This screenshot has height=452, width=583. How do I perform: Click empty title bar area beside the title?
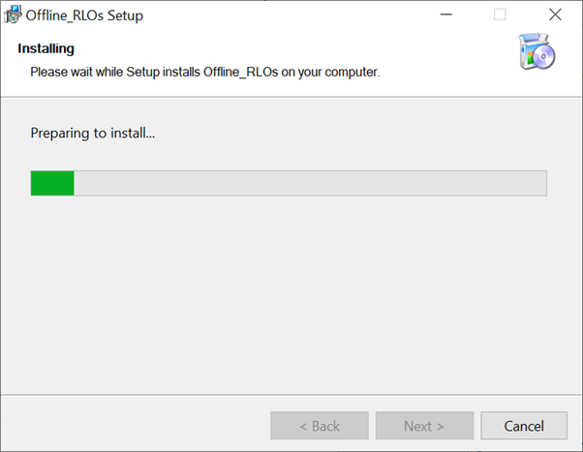(291, 15)
